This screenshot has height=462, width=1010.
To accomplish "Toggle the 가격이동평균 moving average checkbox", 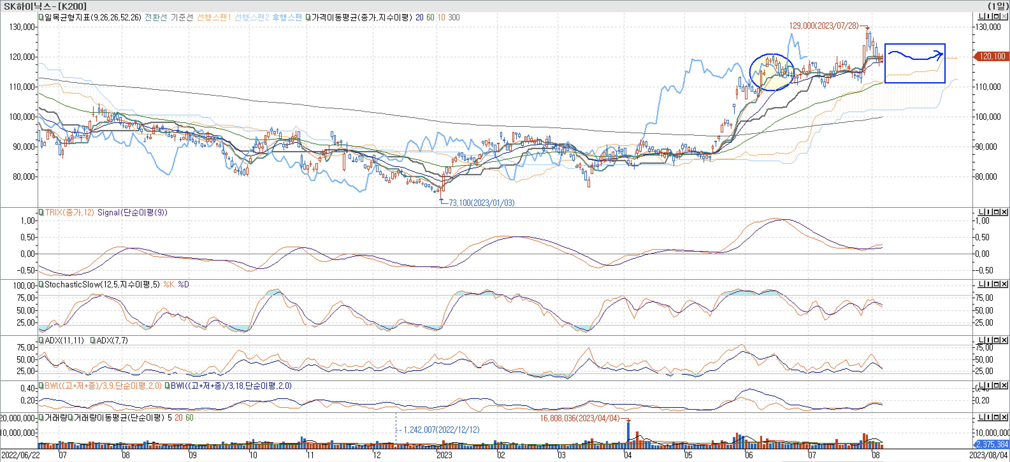I will coord(308,17).
